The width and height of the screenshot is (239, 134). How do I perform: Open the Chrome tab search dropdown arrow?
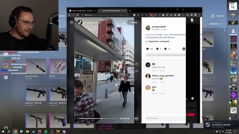(166, 9)
